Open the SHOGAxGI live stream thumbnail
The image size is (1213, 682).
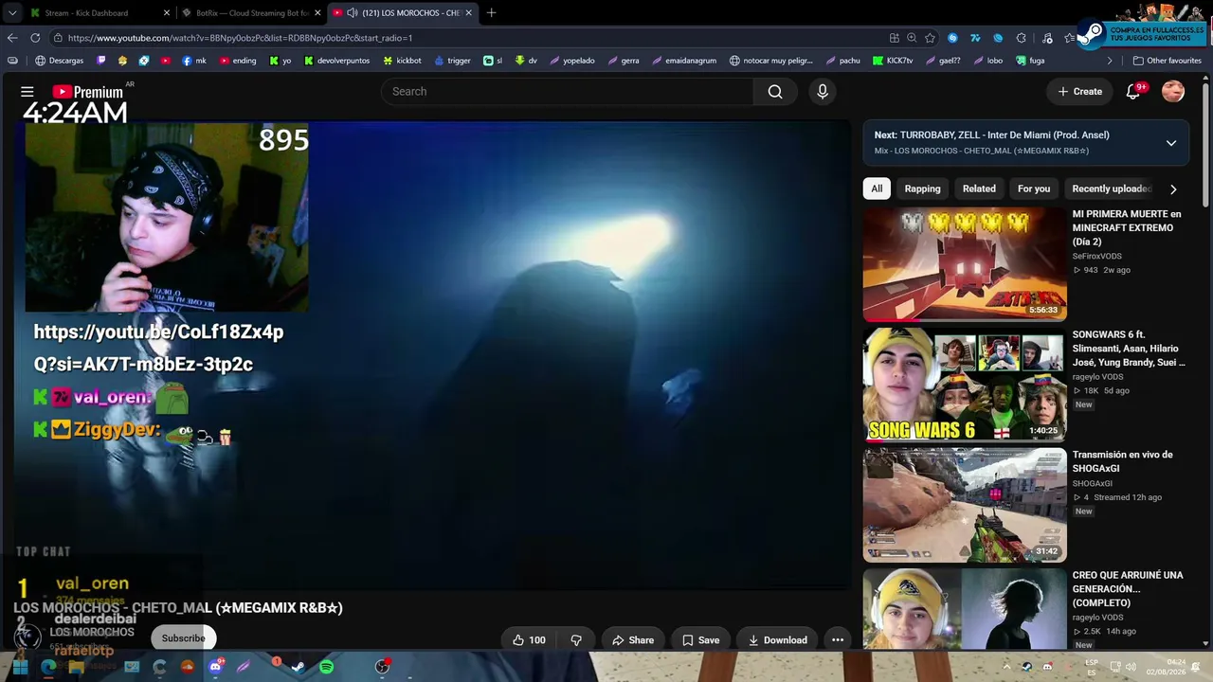pos(965,505)
